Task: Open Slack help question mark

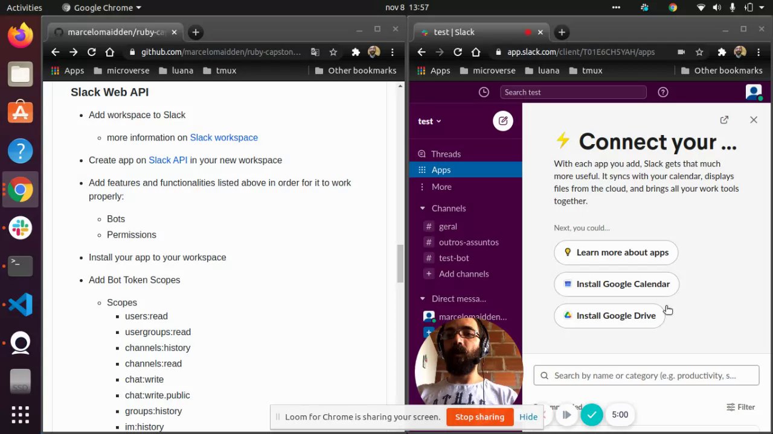Action: click(x=663, y=92)
